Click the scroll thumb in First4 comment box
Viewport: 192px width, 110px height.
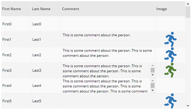click(152, 86)
